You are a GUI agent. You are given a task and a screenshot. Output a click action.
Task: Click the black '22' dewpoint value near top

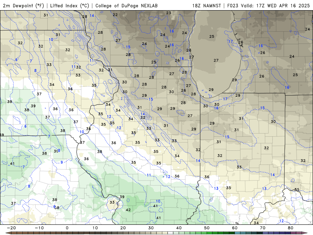pyautogui.click(x=115, y=14)
